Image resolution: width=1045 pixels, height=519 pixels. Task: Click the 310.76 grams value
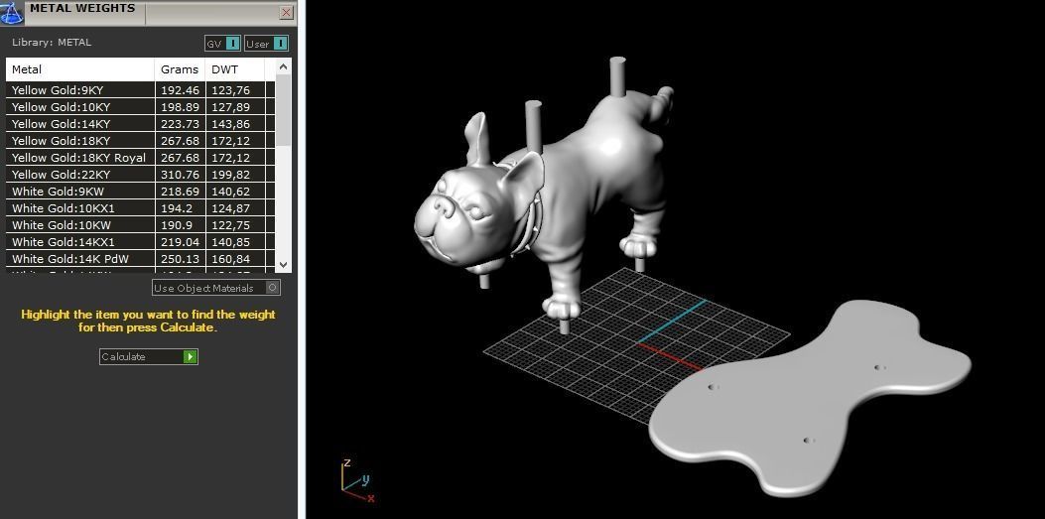click(180, 175)
